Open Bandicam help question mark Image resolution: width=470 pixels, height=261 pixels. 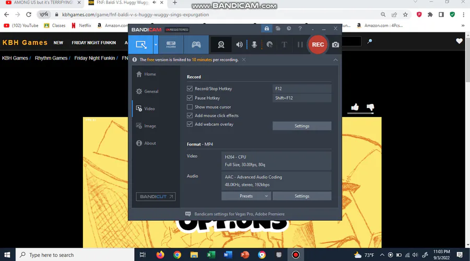click(x=300, y=29)
